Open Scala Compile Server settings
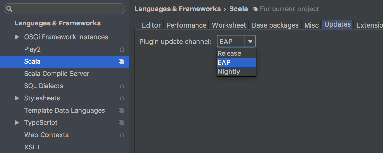This screenshot has height=153, width=383. coord(57,74)
